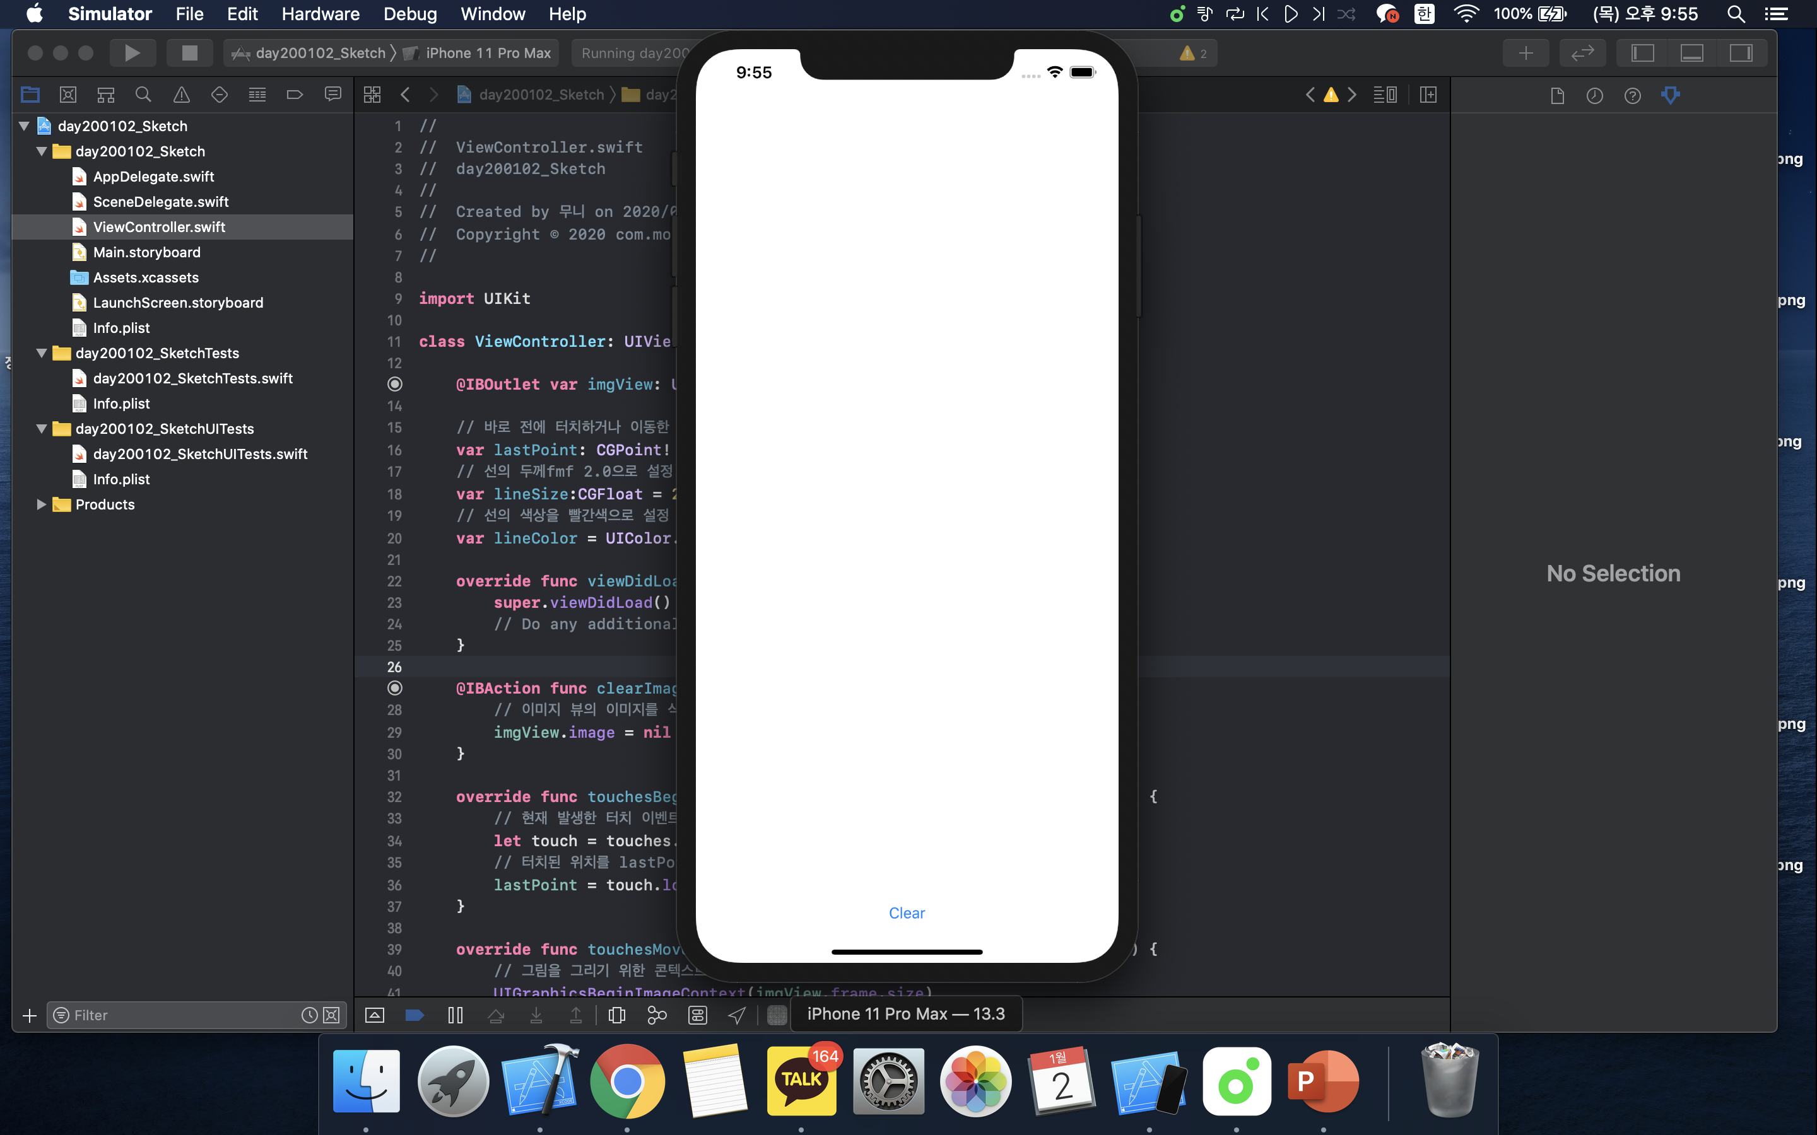Select Main.storyboard in file navigator

tap(146, 252)
